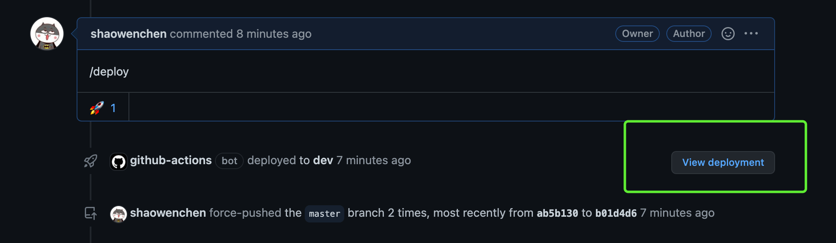Click the Owner badge
836x243 pixels.
638,34
